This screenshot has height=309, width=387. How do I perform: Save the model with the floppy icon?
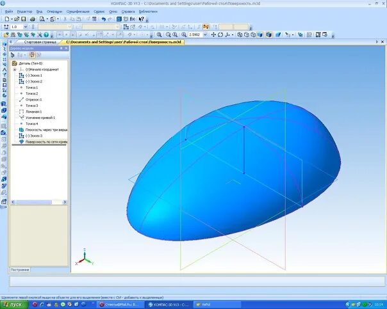tap(24, 19)
